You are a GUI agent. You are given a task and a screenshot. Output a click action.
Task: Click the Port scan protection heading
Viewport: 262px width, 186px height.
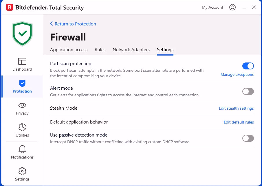coord(71,63)
